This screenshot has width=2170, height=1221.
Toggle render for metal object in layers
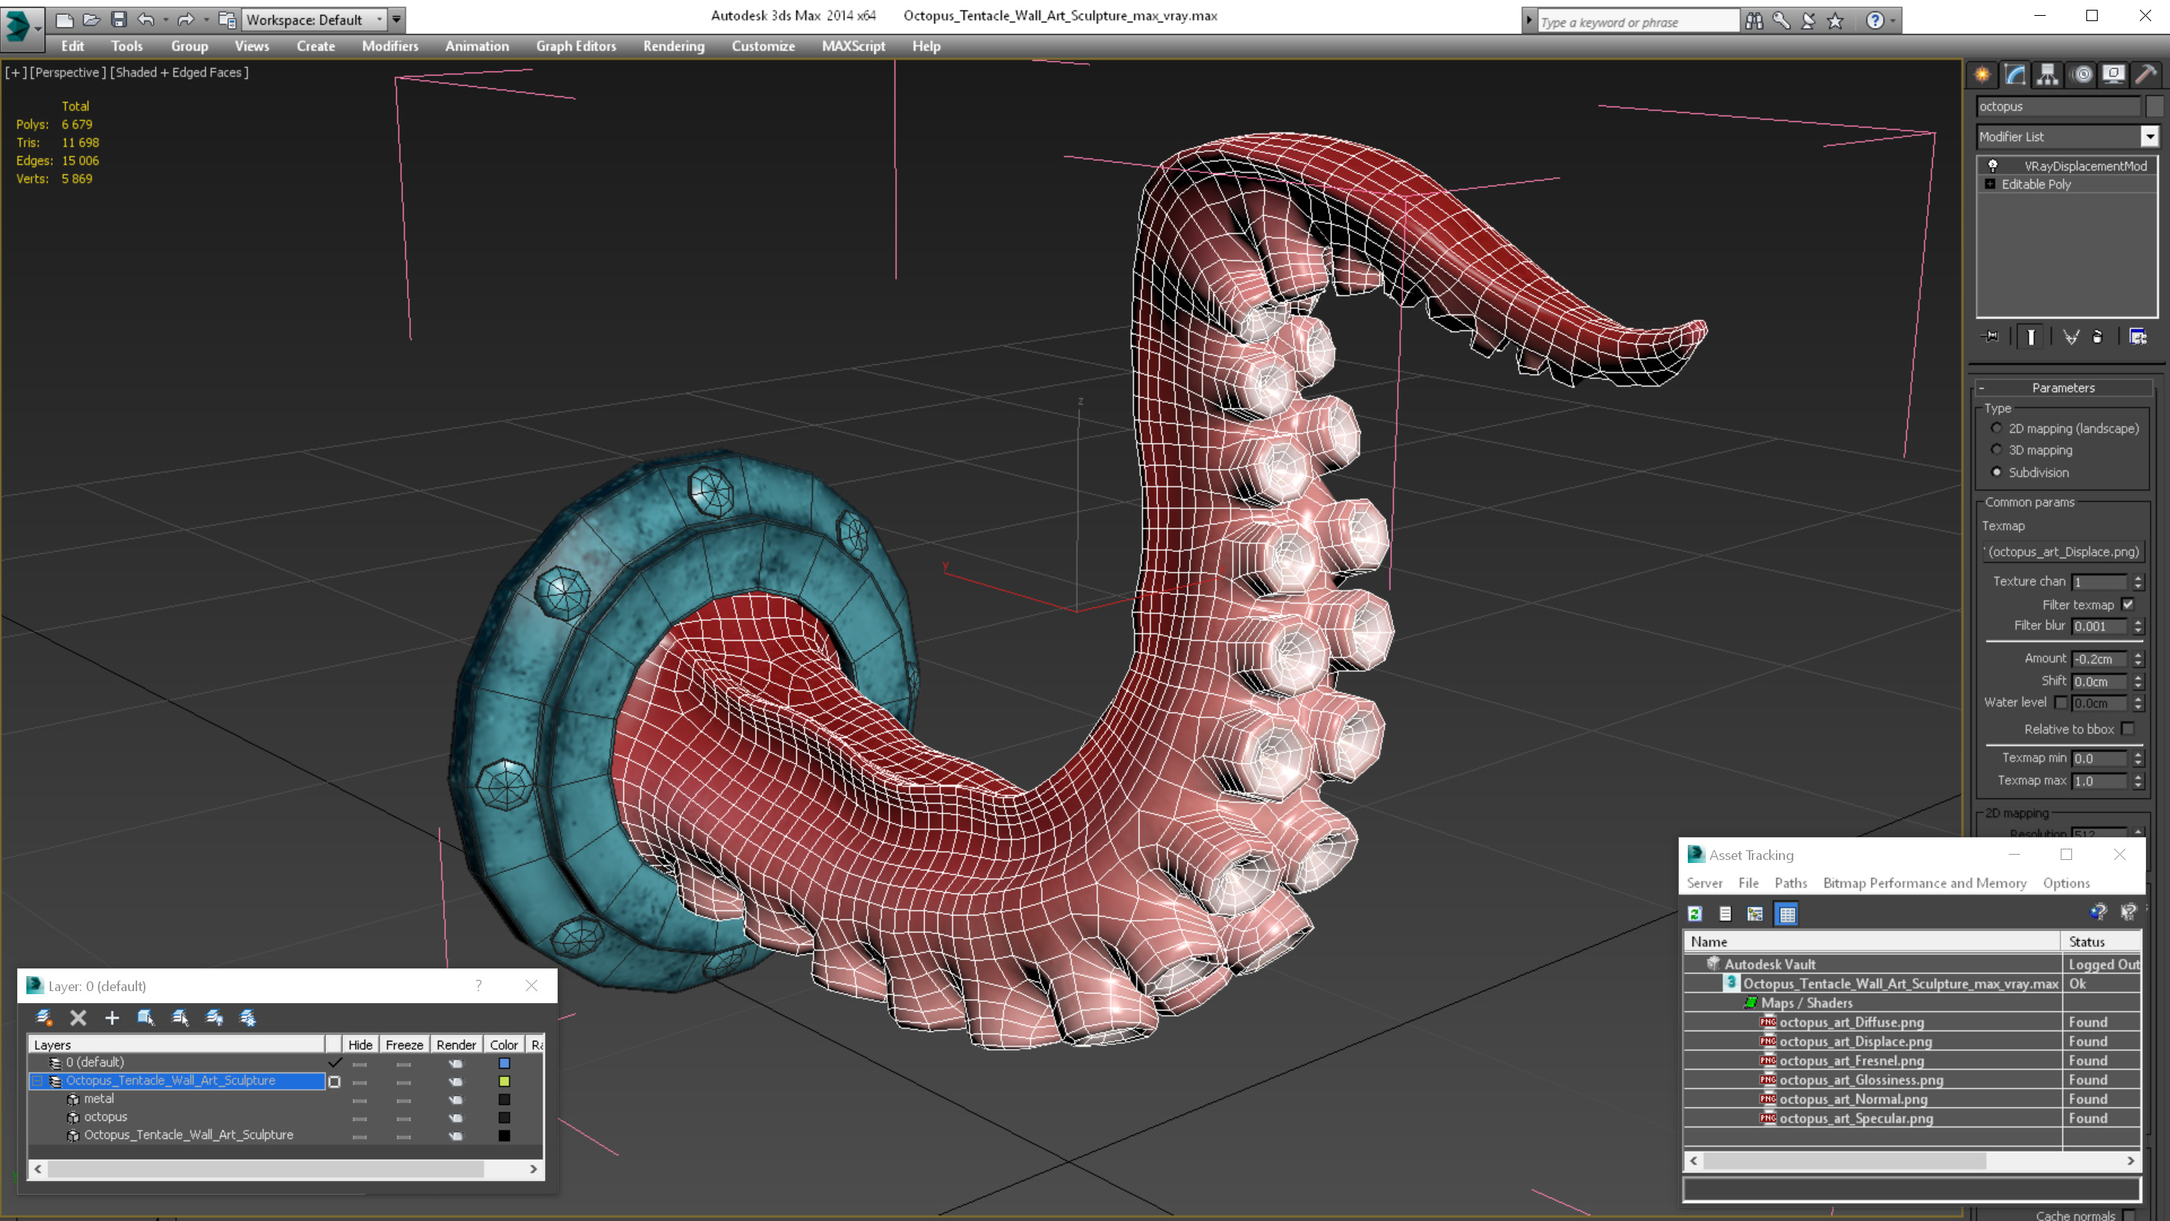tap(456, 1100)
